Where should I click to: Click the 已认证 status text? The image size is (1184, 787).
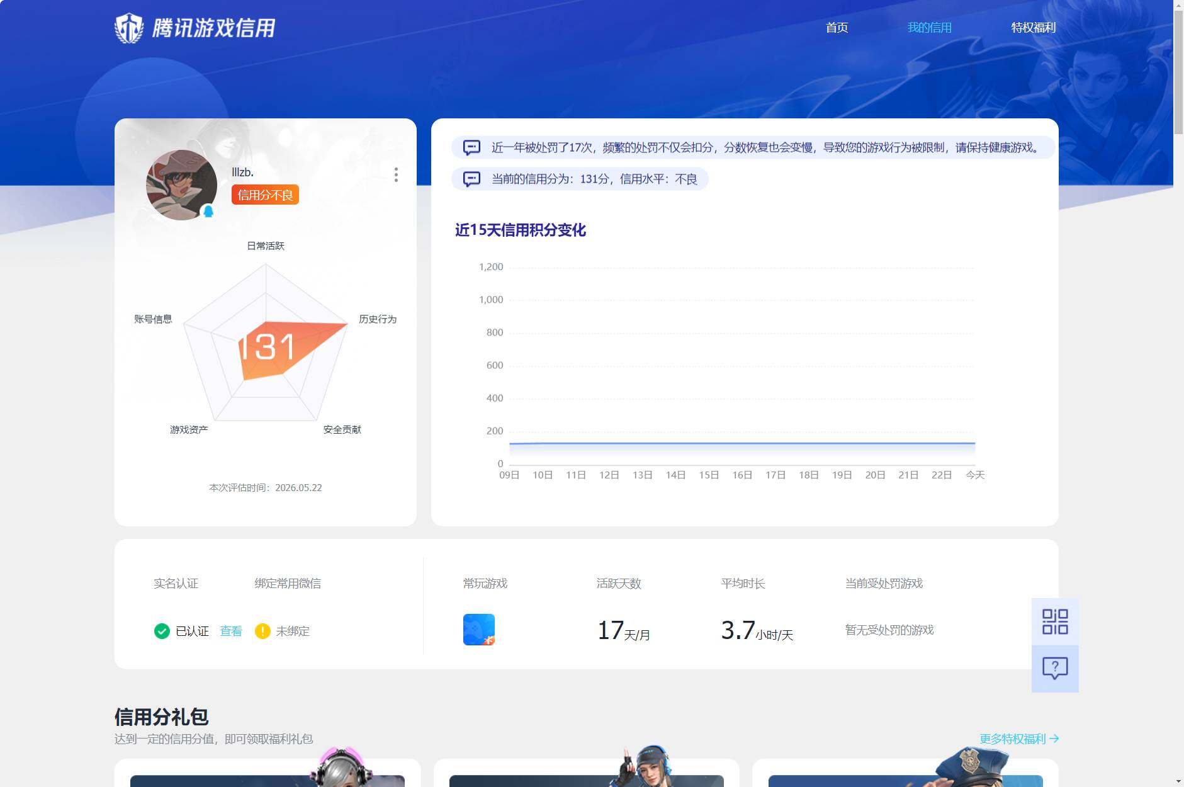point(192,631)
